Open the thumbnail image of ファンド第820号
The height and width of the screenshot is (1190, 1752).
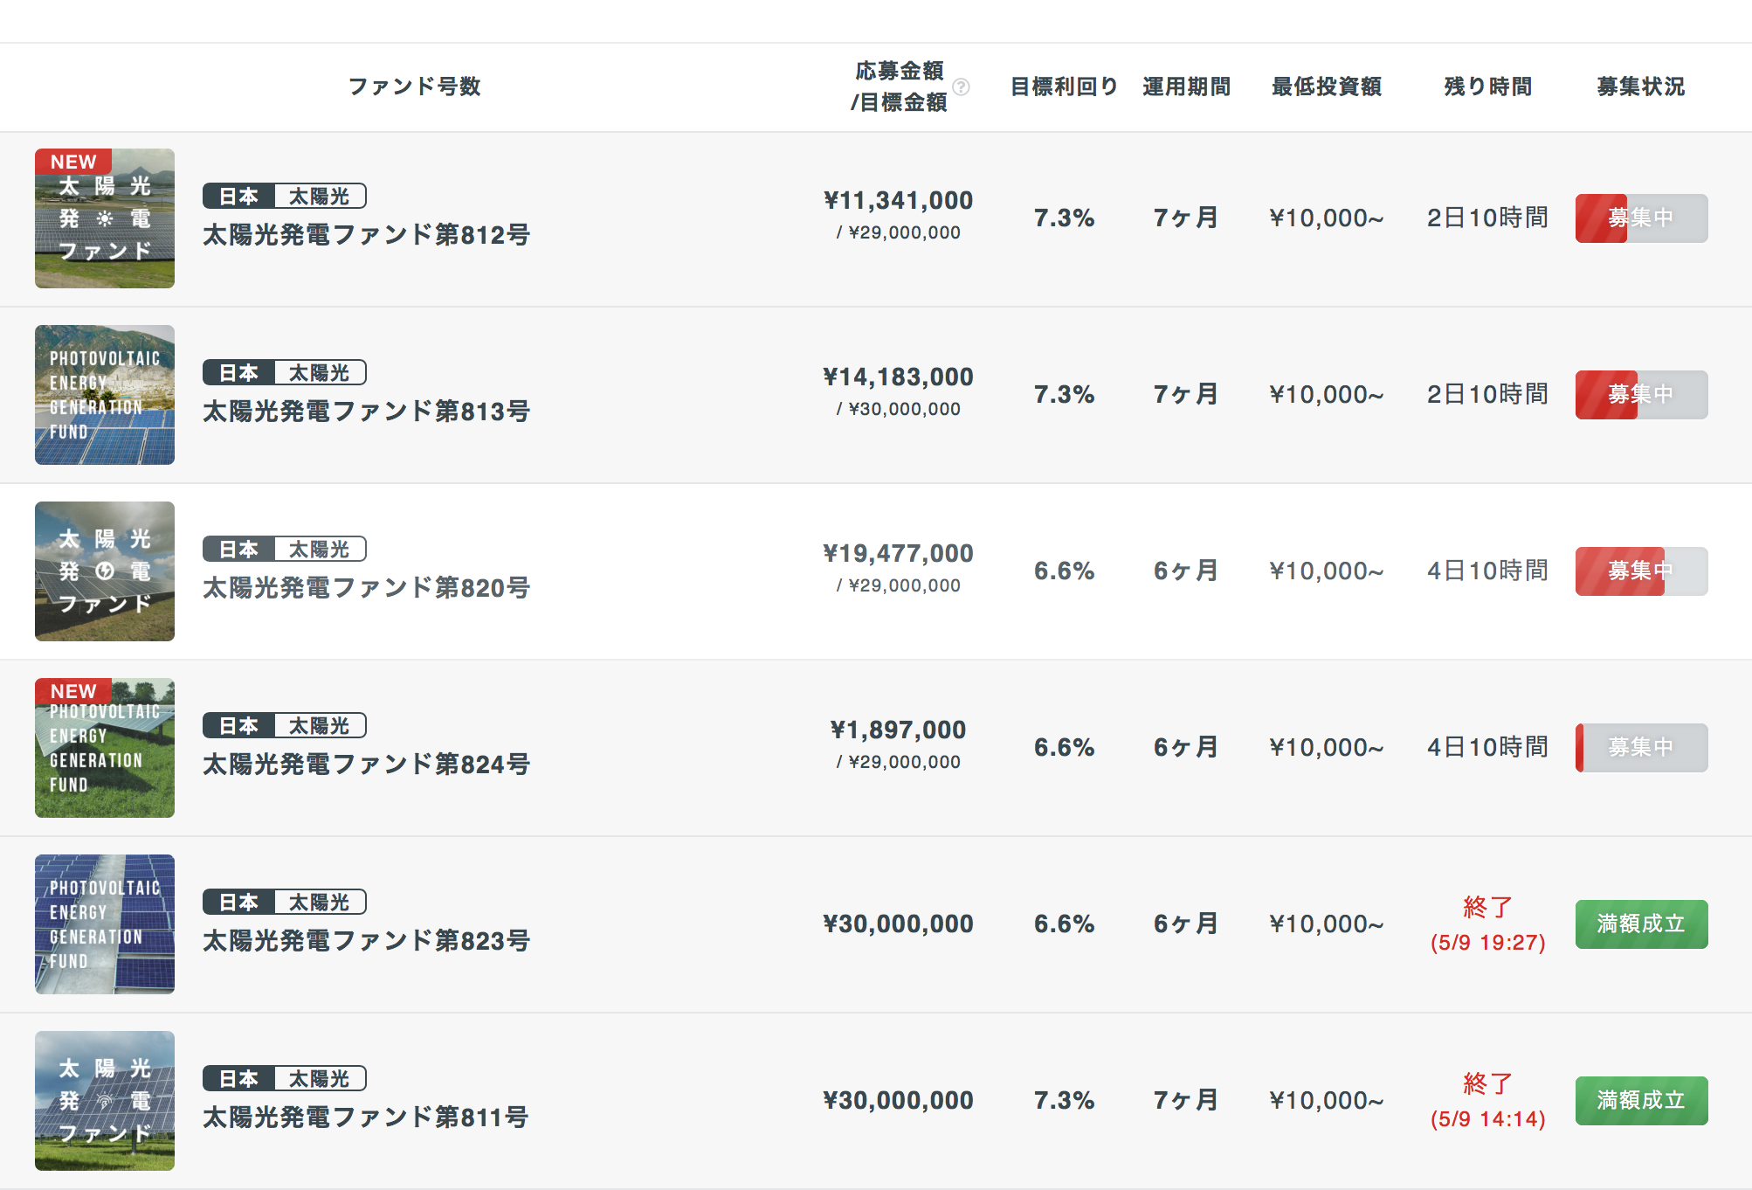(104, 570)
